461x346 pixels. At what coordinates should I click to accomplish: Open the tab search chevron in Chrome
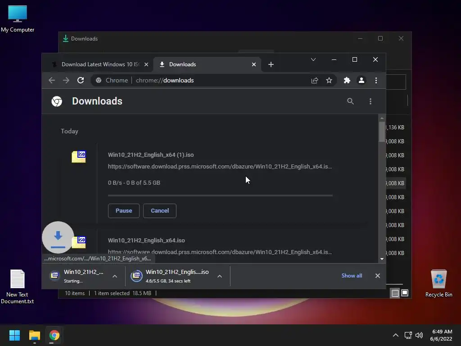pos(313,59)
